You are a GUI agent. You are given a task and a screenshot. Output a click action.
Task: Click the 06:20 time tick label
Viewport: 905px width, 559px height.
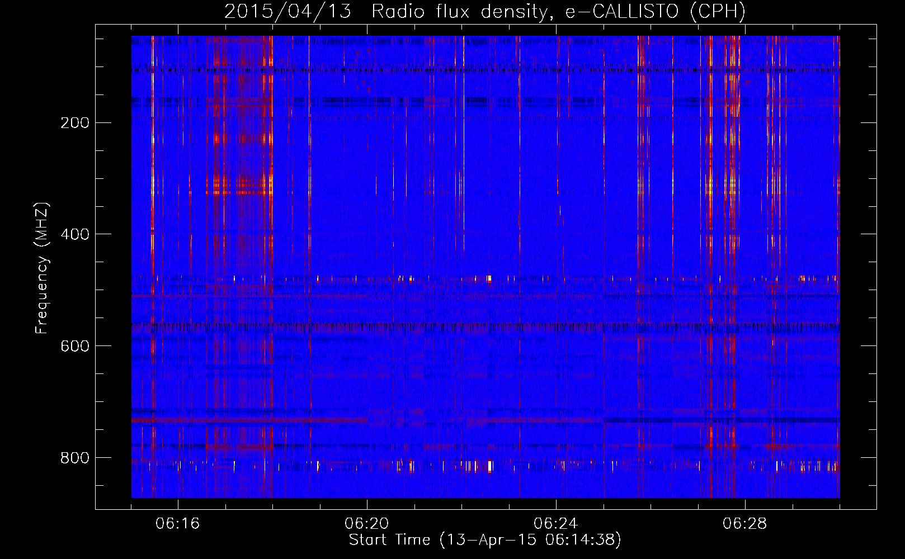[x=367, y=524]
